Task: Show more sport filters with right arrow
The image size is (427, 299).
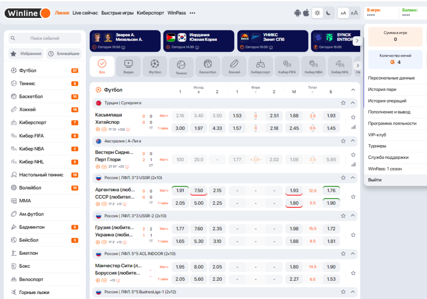Action: 357,65
